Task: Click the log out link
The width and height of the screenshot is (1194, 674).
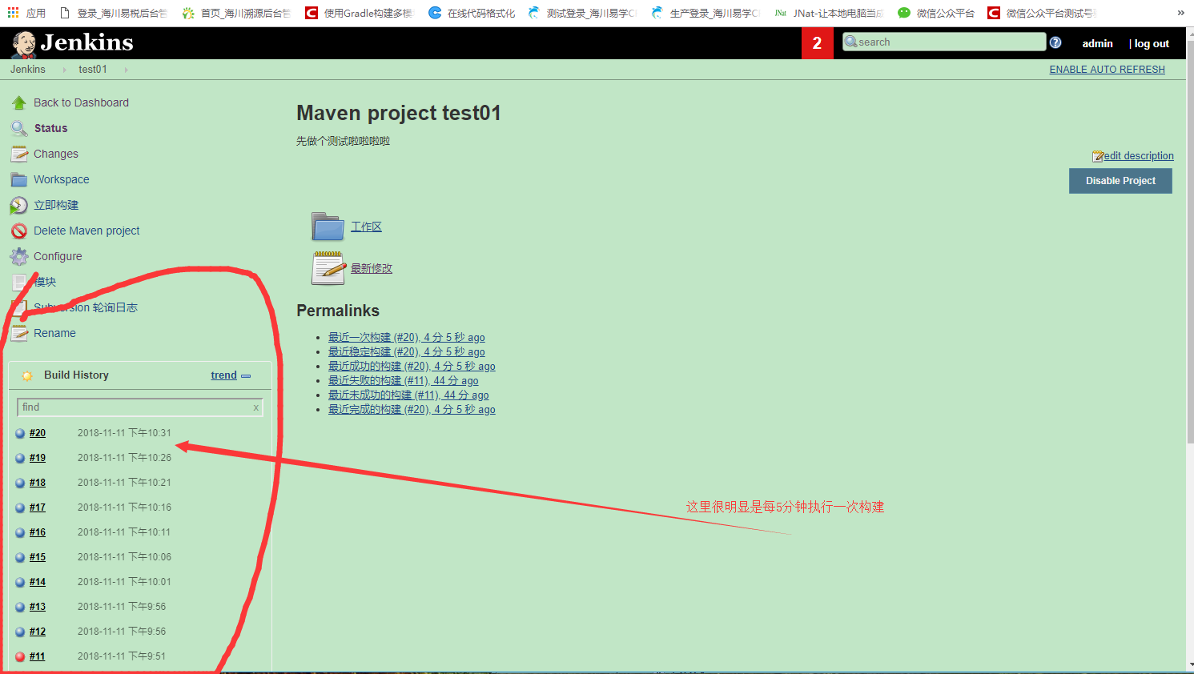Action: [x=1152, y=43]
